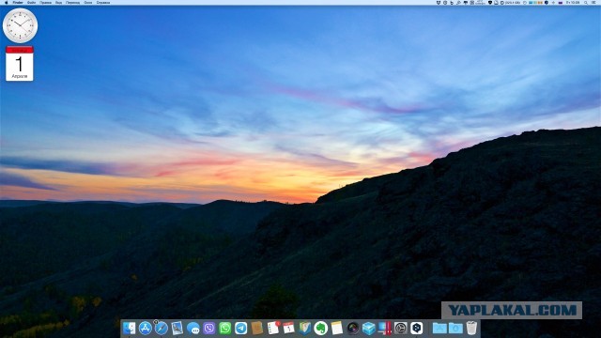Open the Apple menu
601x338 pixels.
(x=7, y=2)
